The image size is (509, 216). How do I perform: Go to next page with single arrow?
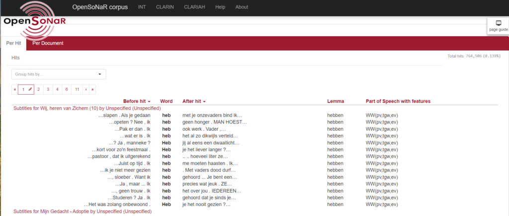tap(86, 89)
